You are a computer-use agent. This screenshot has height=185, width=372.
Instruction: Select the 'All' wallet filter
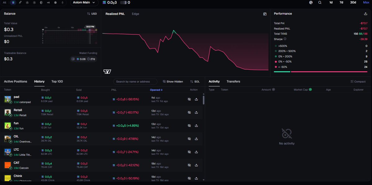tap(5, 2)
